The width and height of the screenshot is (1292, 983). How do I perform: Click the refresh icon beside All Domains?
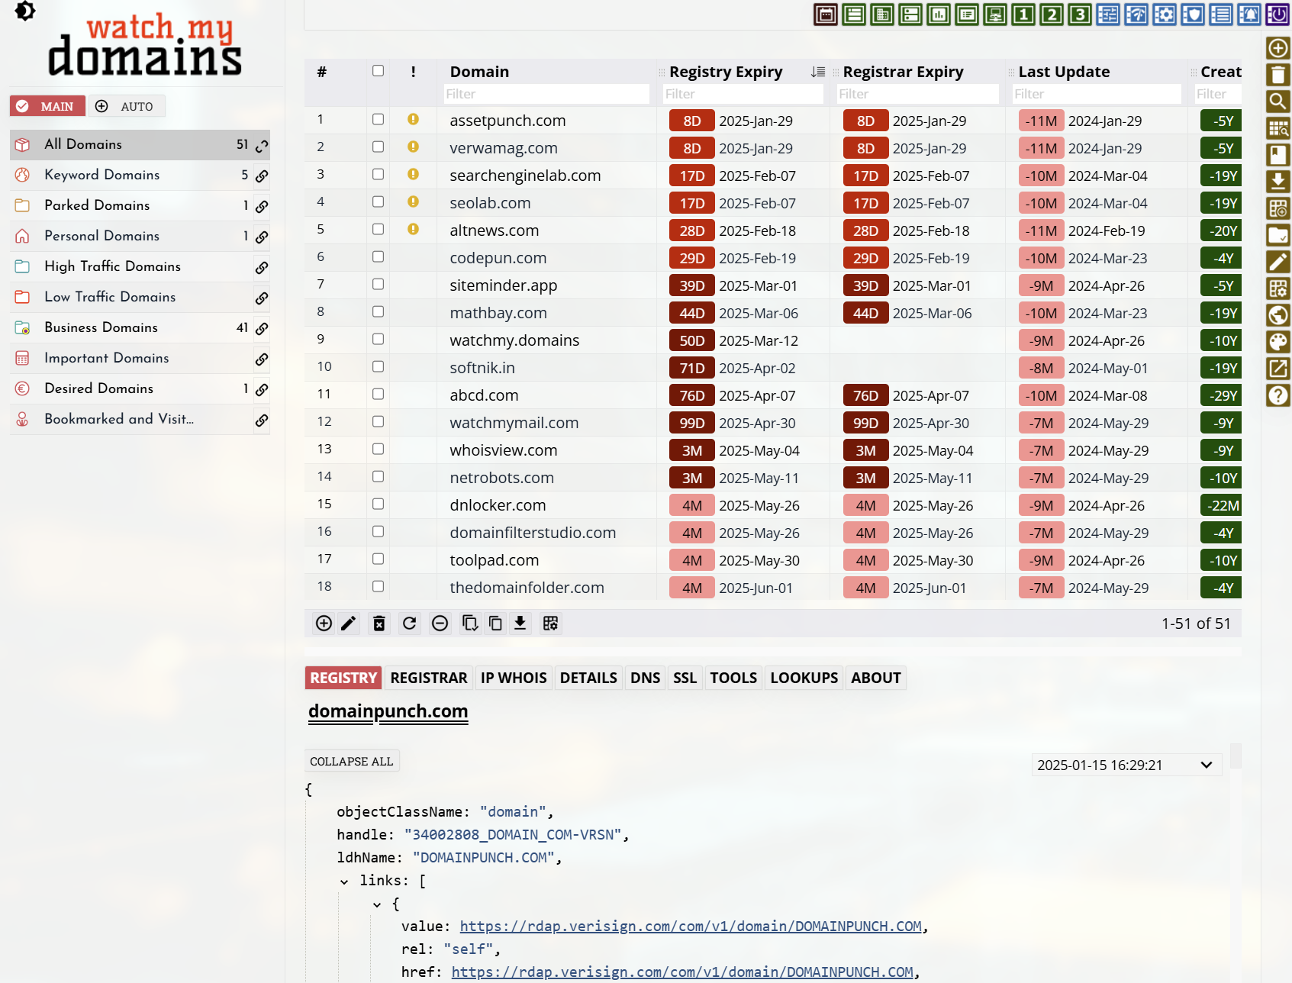[262, 145]
